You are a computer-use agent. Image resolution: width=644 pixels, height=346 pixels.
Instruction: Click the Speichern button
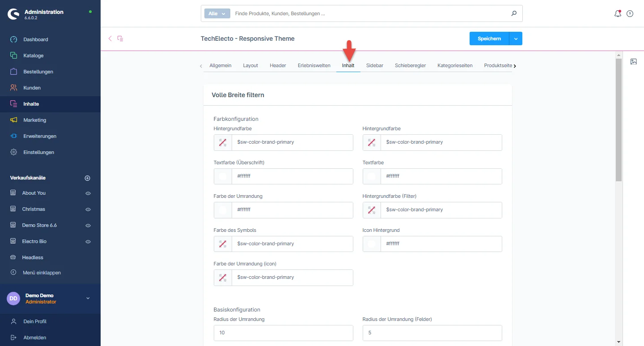pyautogui.click(x=489, y=39)
